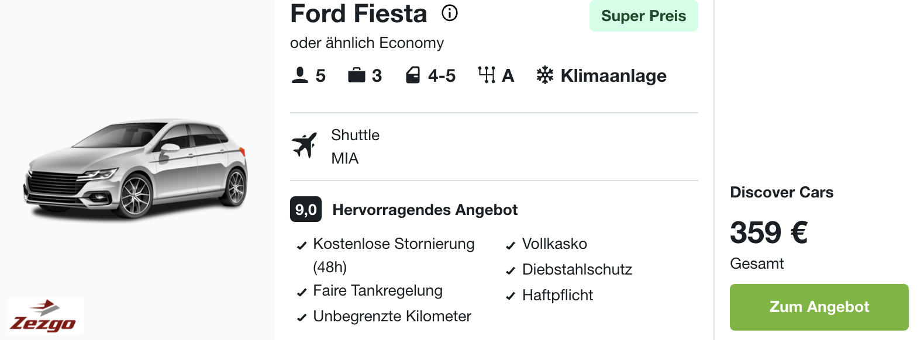This screenshot has width=924, height=340.
Task: Open the info icon beside Ford Fiesta
Action: pos(450,13)
